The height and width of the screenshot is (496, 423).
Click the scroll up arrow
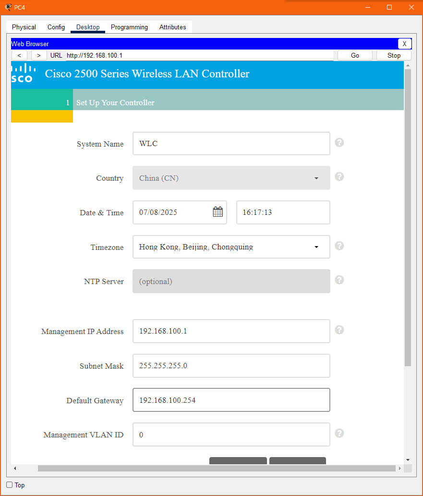tap(408, 65)
